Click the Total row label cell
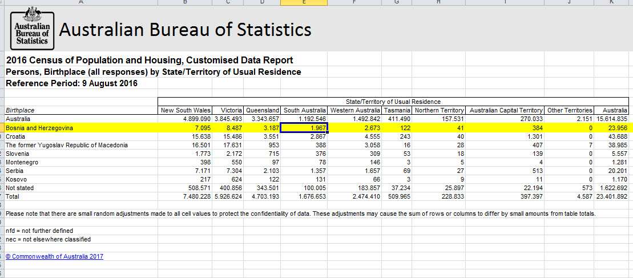 (13, 196)
